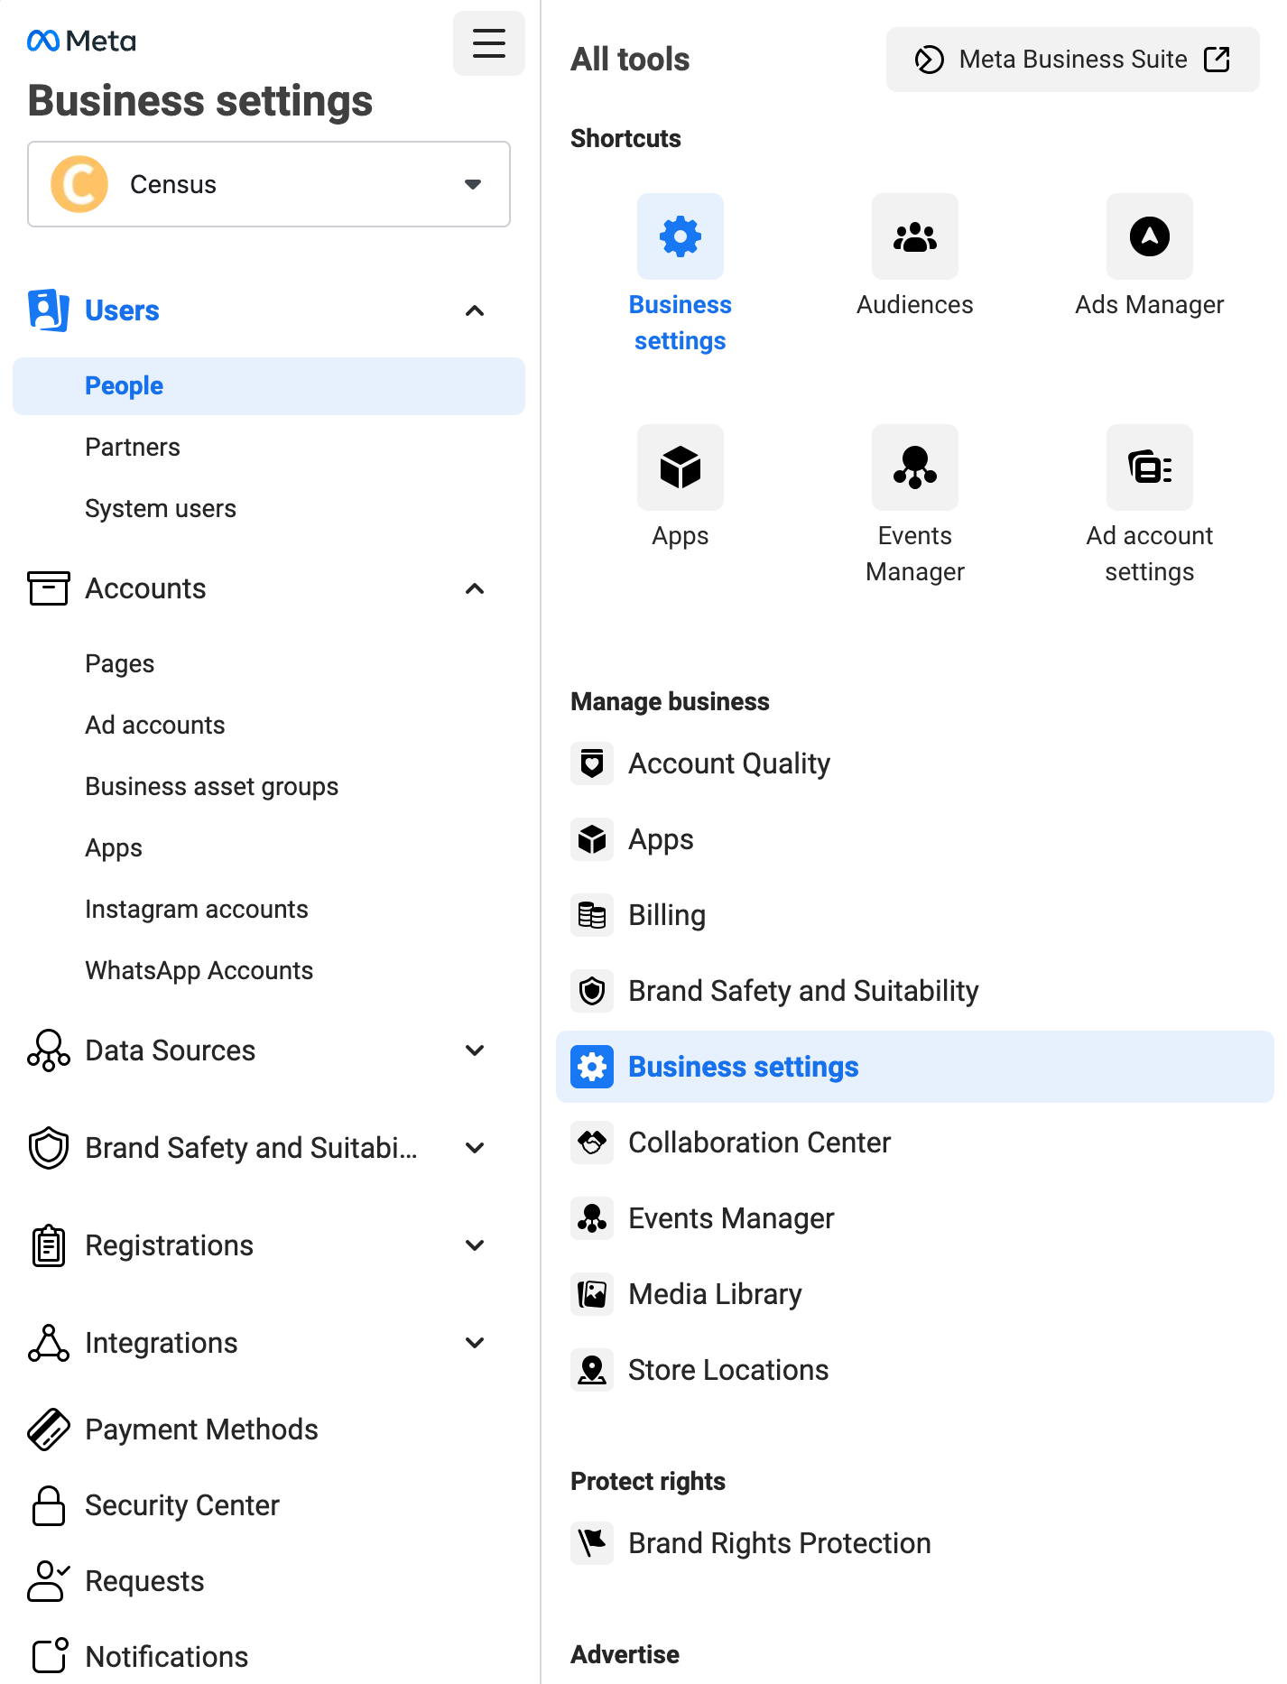The image size is (1287, 1684).
Task: Click the Meta logo
Action: coord(81,42)
